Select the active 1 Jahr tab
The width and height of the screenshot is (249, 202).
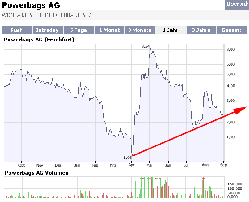coord(170,30)
